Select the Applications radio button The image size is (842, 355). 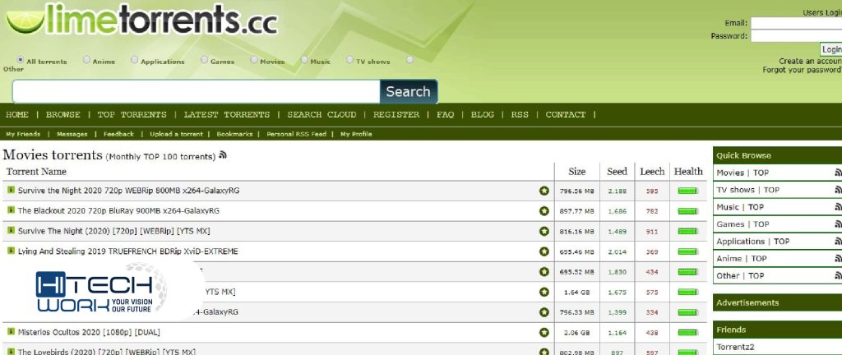click(x=134, y=59)
